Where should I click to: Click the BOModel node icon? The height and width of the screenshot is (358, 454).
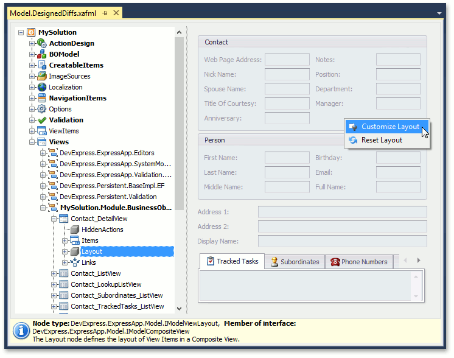coord(42,54)
